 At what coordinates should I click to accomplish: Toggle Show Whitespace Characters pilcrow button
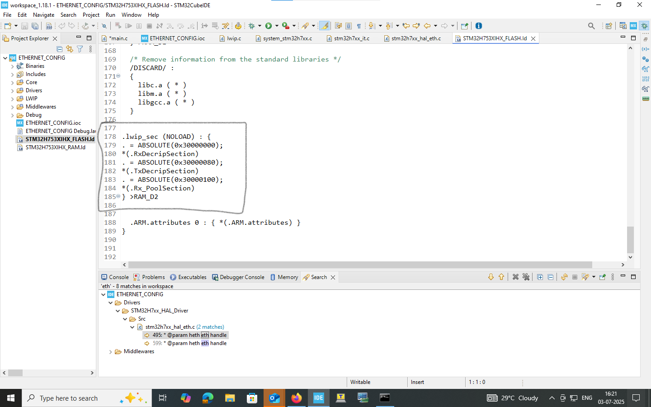[359, 26]
